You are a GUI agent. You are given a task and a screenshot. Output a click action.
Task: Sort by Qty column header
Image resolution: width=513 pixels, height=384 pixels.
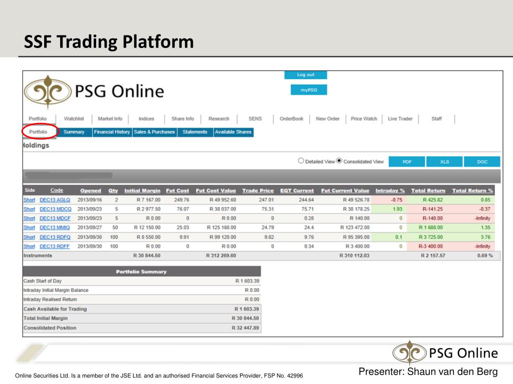tap(113, 190)
